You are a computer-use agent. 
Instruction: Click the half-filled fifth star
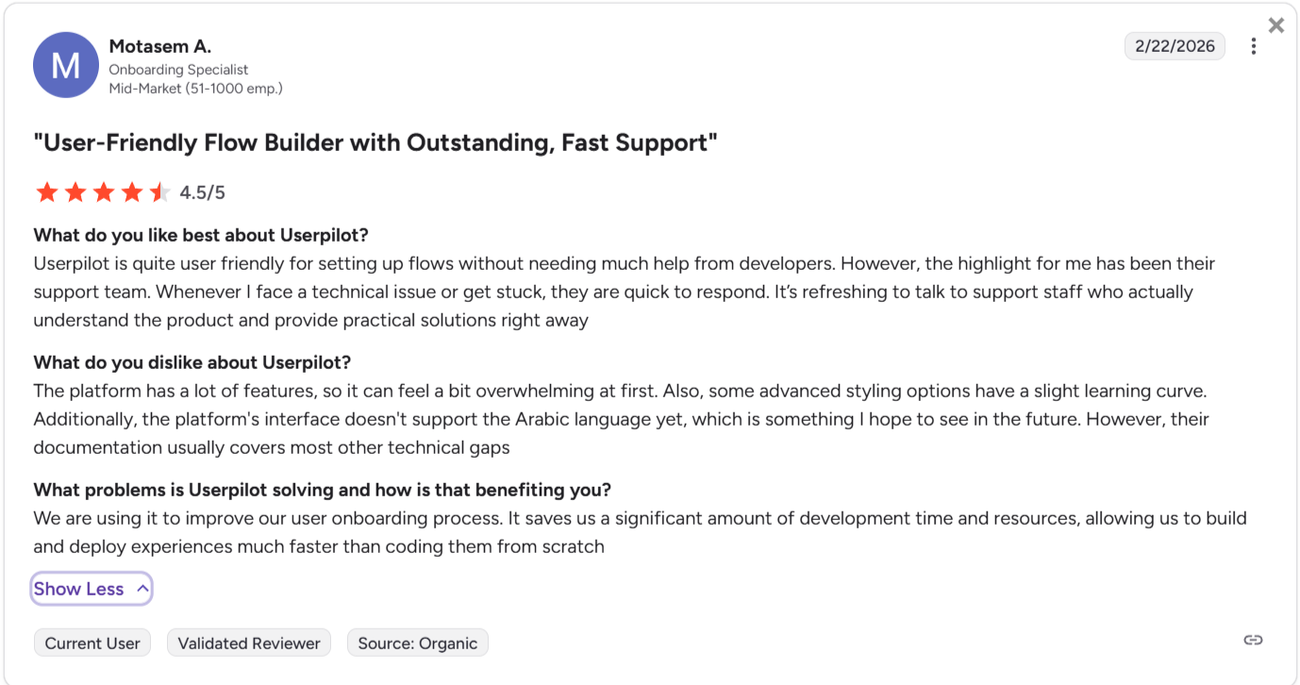click(x=159, y=192)
